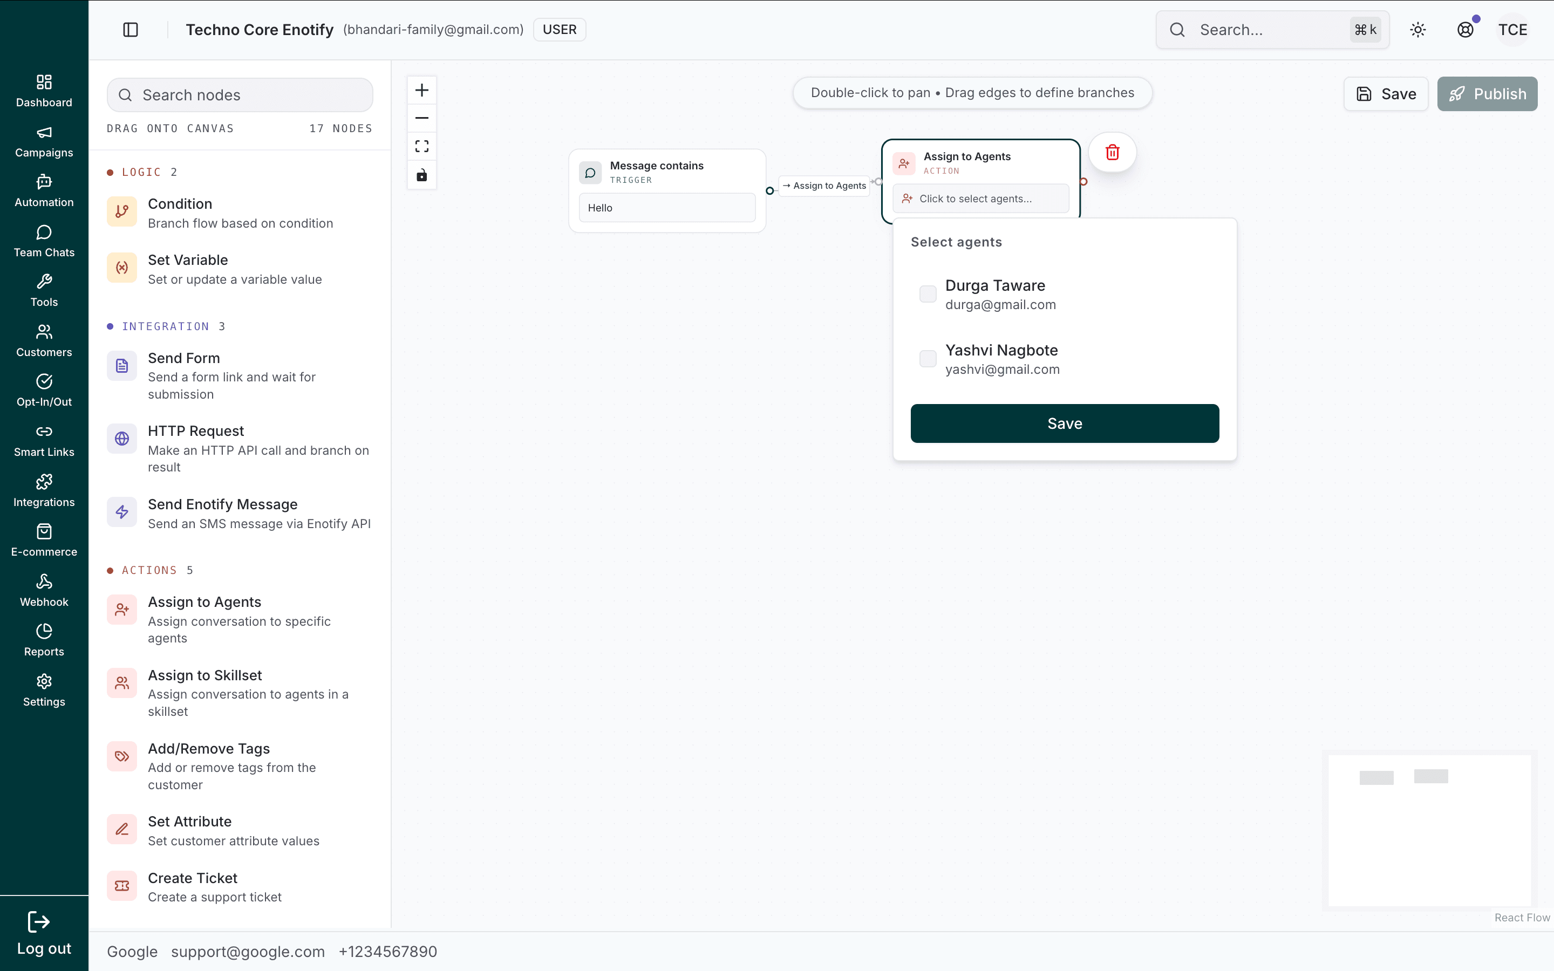
Task: Focus the Search nodes field
Action: (x=240, y=95)
